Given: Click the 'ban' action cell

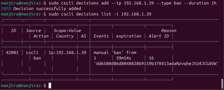Looking at the screenshot, I should pyautogui.click(x=37, y=58).
